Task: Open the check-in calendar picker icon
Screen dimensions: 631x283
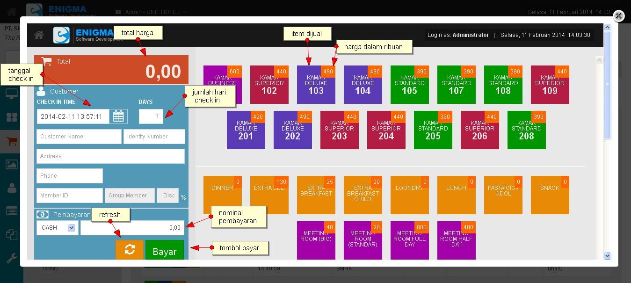Action: pyautogui.click(x=118, y=116)
